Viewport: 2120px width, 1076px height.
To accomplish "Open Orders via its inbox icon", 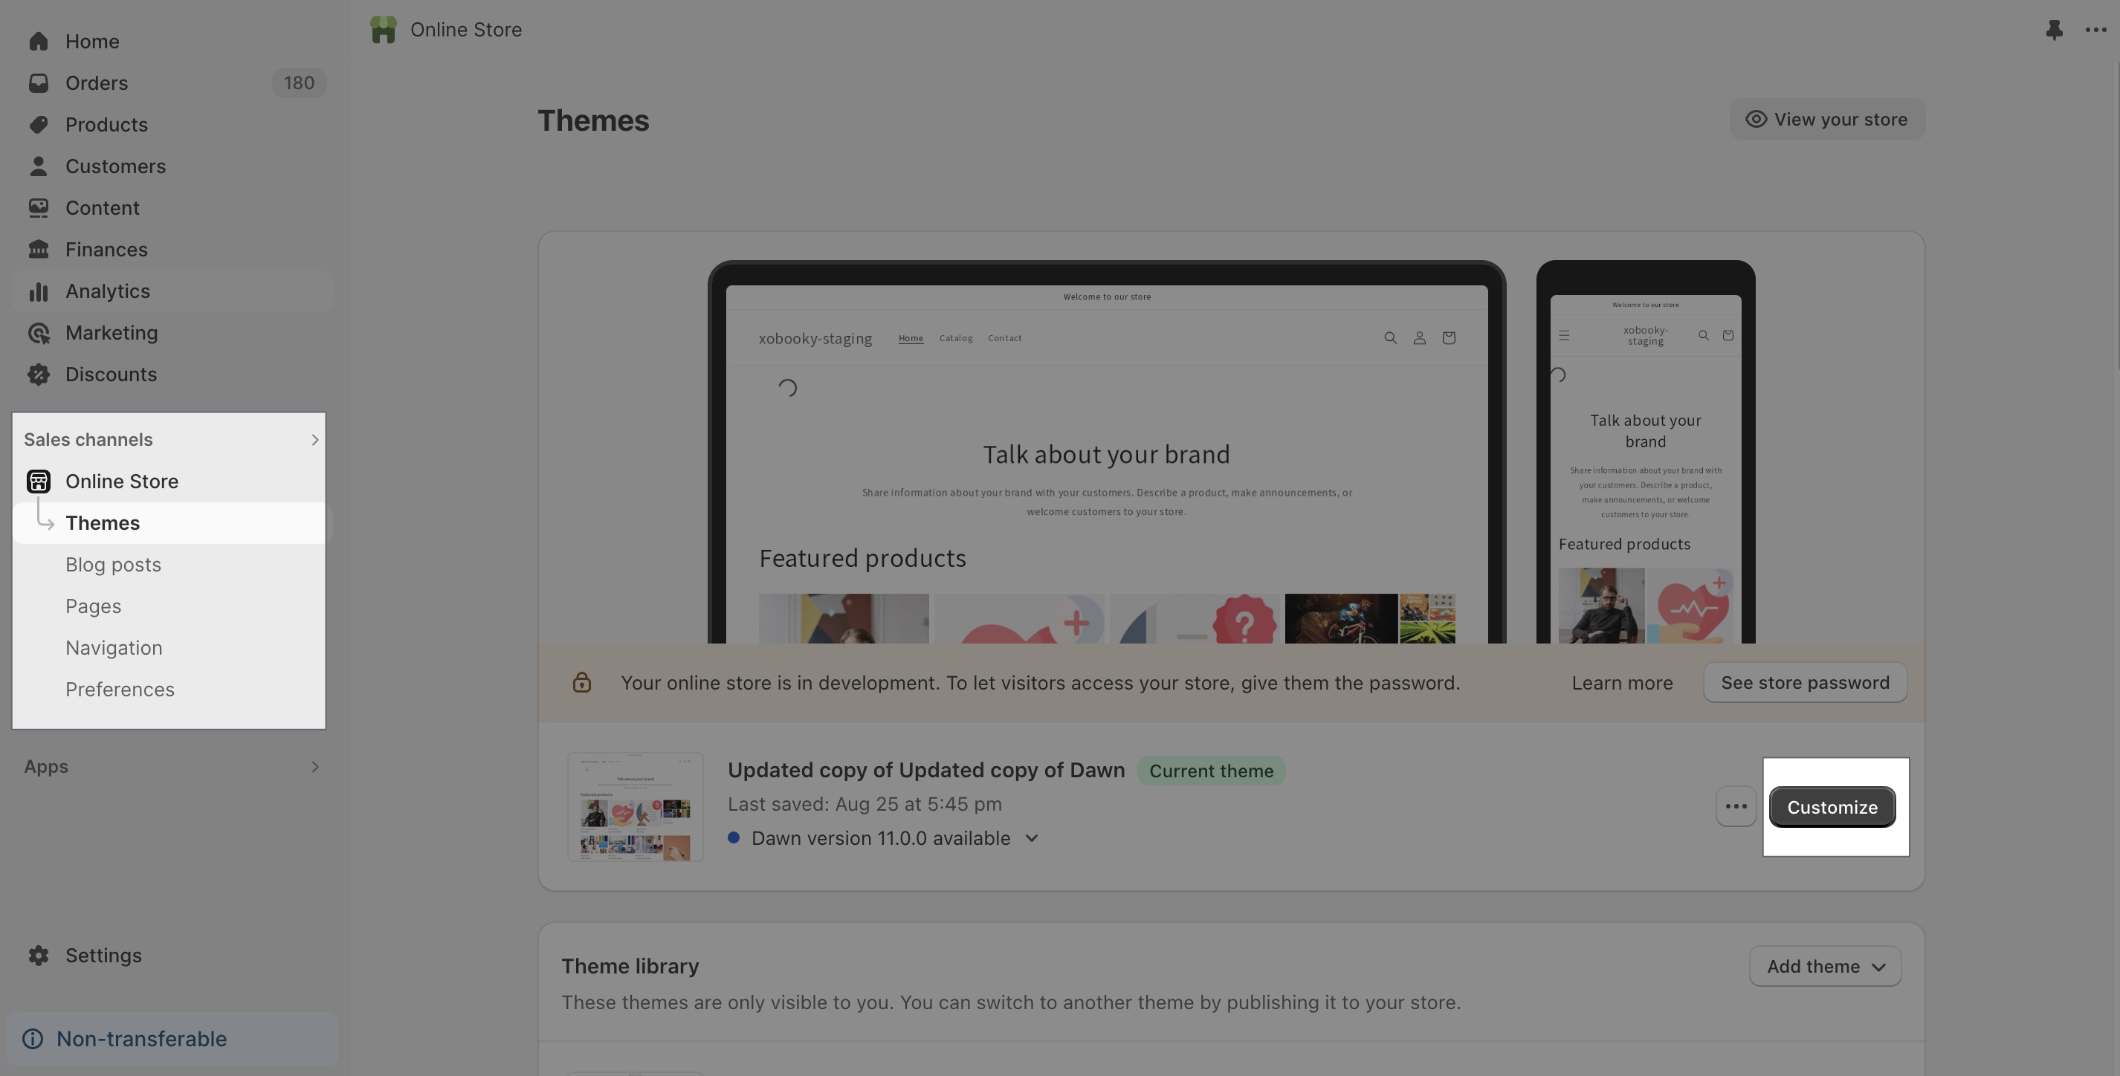I will (x=38, y=83).
